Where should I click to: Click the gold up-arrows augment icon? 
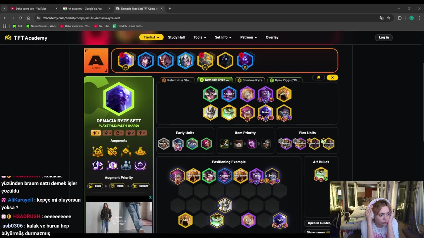(126, 151)
